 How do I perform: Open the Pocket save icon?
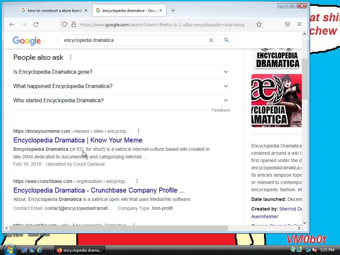288,24
